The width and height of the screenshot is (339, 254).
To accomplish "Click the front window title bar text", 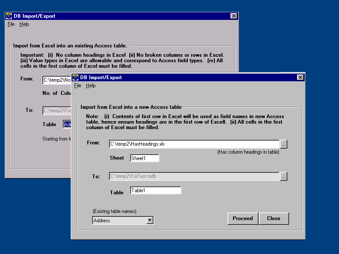I will (101, 77).
